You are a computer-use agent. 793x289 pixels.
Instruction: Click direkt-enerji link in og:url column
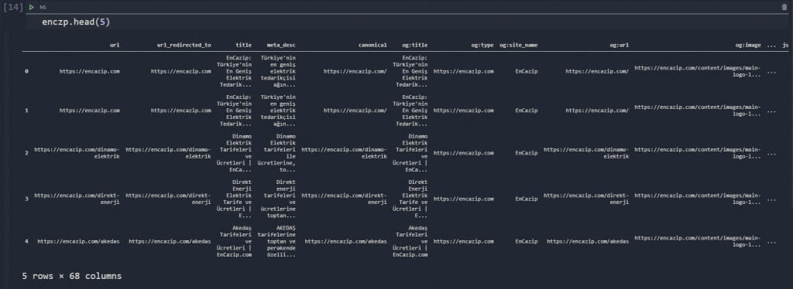(x=586, y=199)
